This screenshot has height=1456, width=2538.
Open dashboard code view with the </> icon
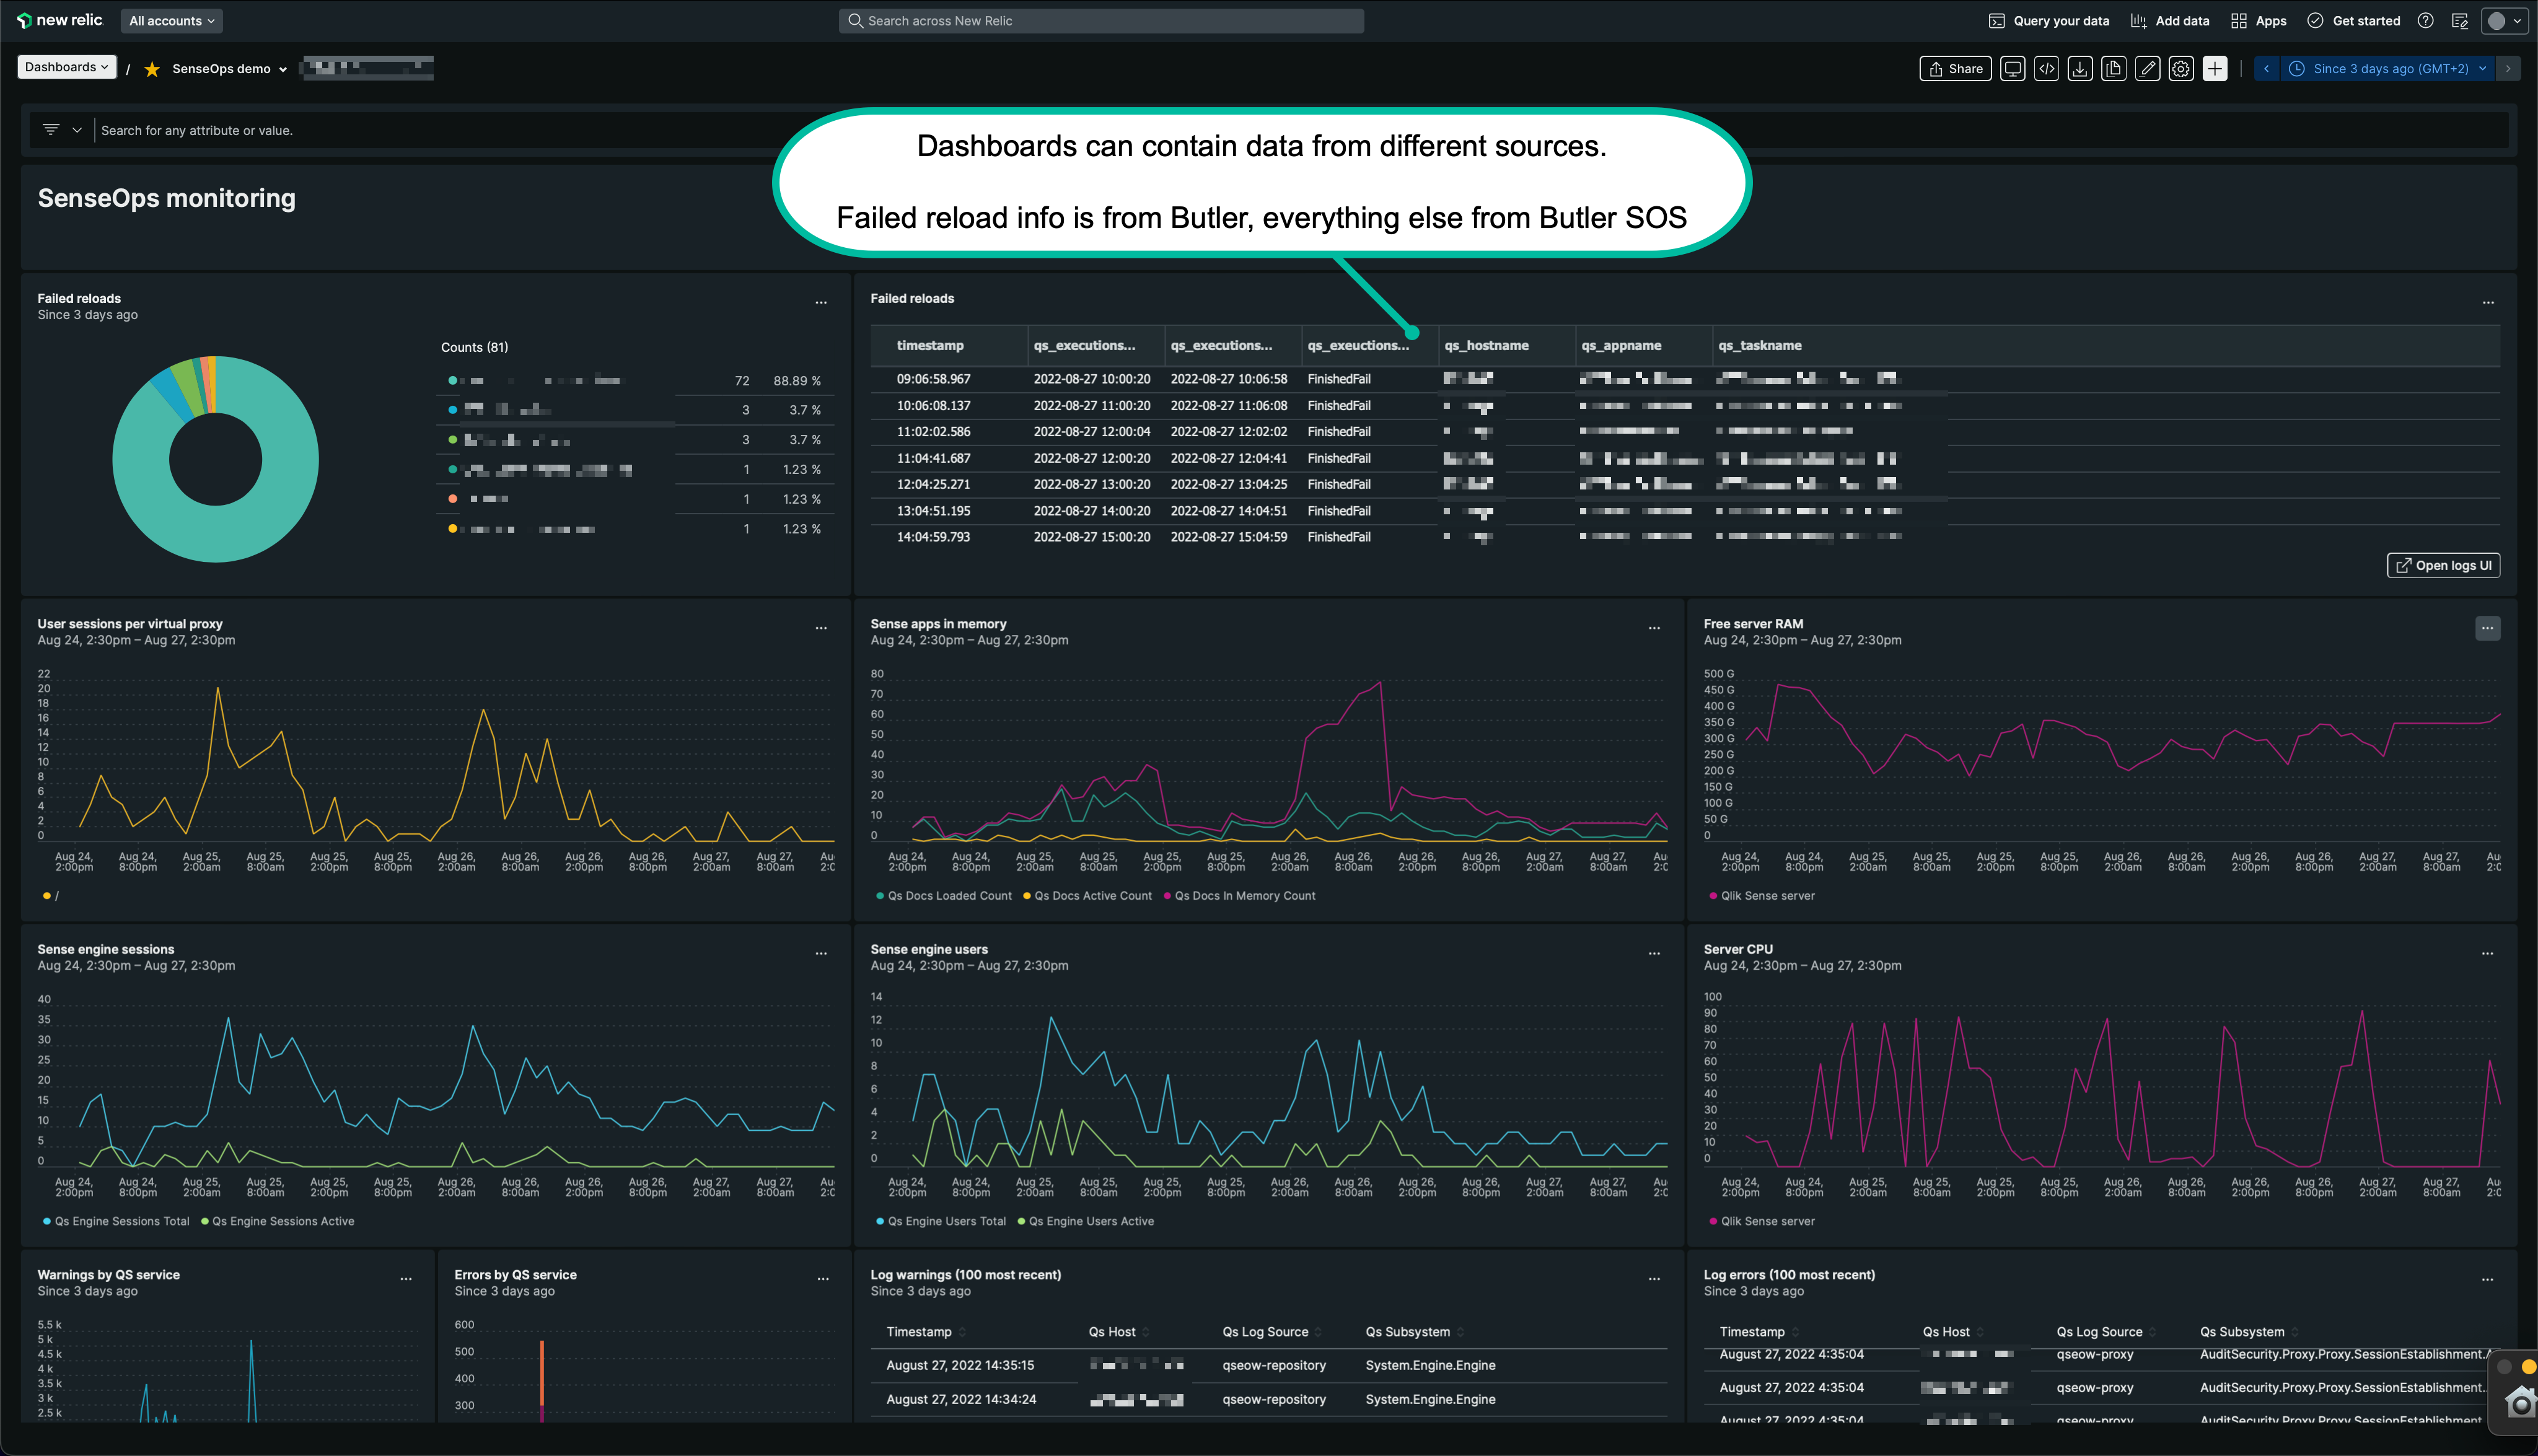click(x=2047, y=68)
